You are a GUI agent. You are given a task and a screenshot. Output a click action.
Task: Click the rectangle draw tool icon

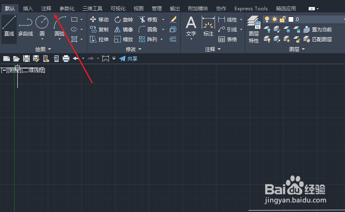pyautogui.click(x=74, y=19)
